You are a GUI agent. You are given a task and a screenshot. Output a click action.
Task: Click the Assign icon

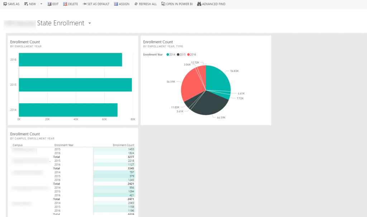(x=116, y=4)
